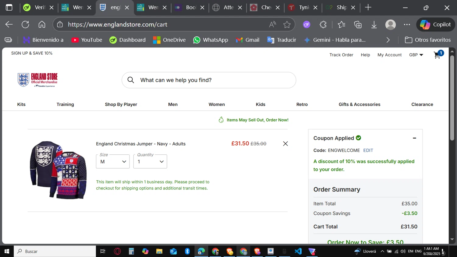Open the favorites list icon
The height and width of the screenshot is (257, 457).
[x=341, y=24]
